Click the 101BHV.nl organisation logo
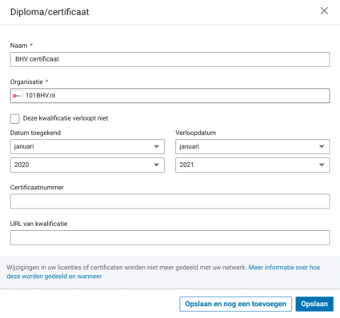Viewport: 340px width, 318px height. click(x=18, y=96)
